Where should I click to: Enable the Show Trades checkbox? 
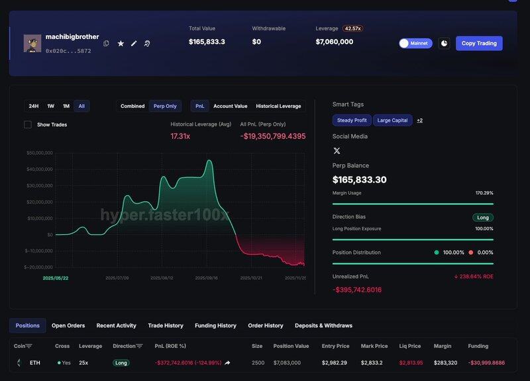(28, 124)
